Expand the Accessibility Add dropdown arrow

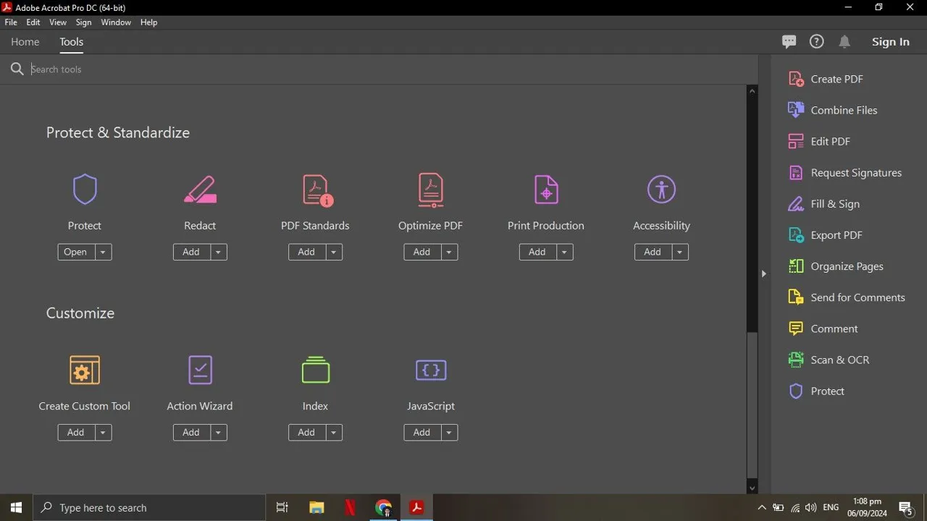[x=679, y=252]
